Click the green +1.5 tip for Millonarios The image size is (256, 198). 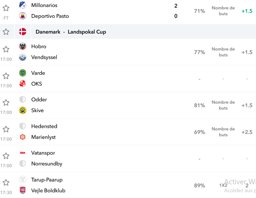click(x=247, y=11)
